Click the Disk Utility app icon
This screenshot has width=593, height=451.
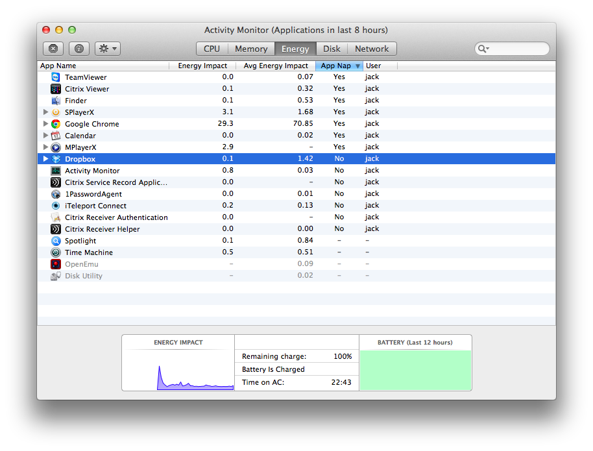[56, 276]
